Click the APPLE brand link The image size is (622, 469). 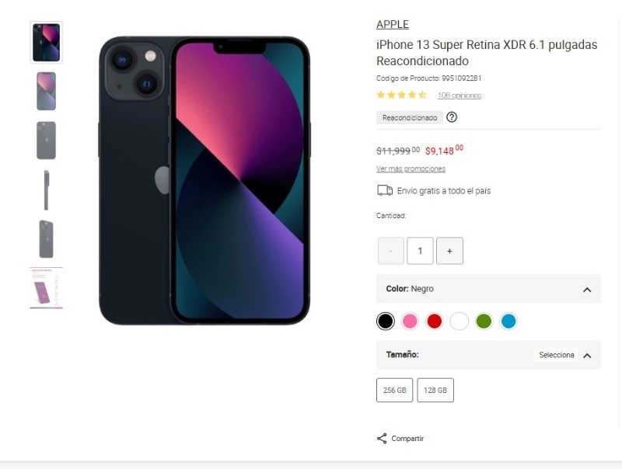pos(392,25)
